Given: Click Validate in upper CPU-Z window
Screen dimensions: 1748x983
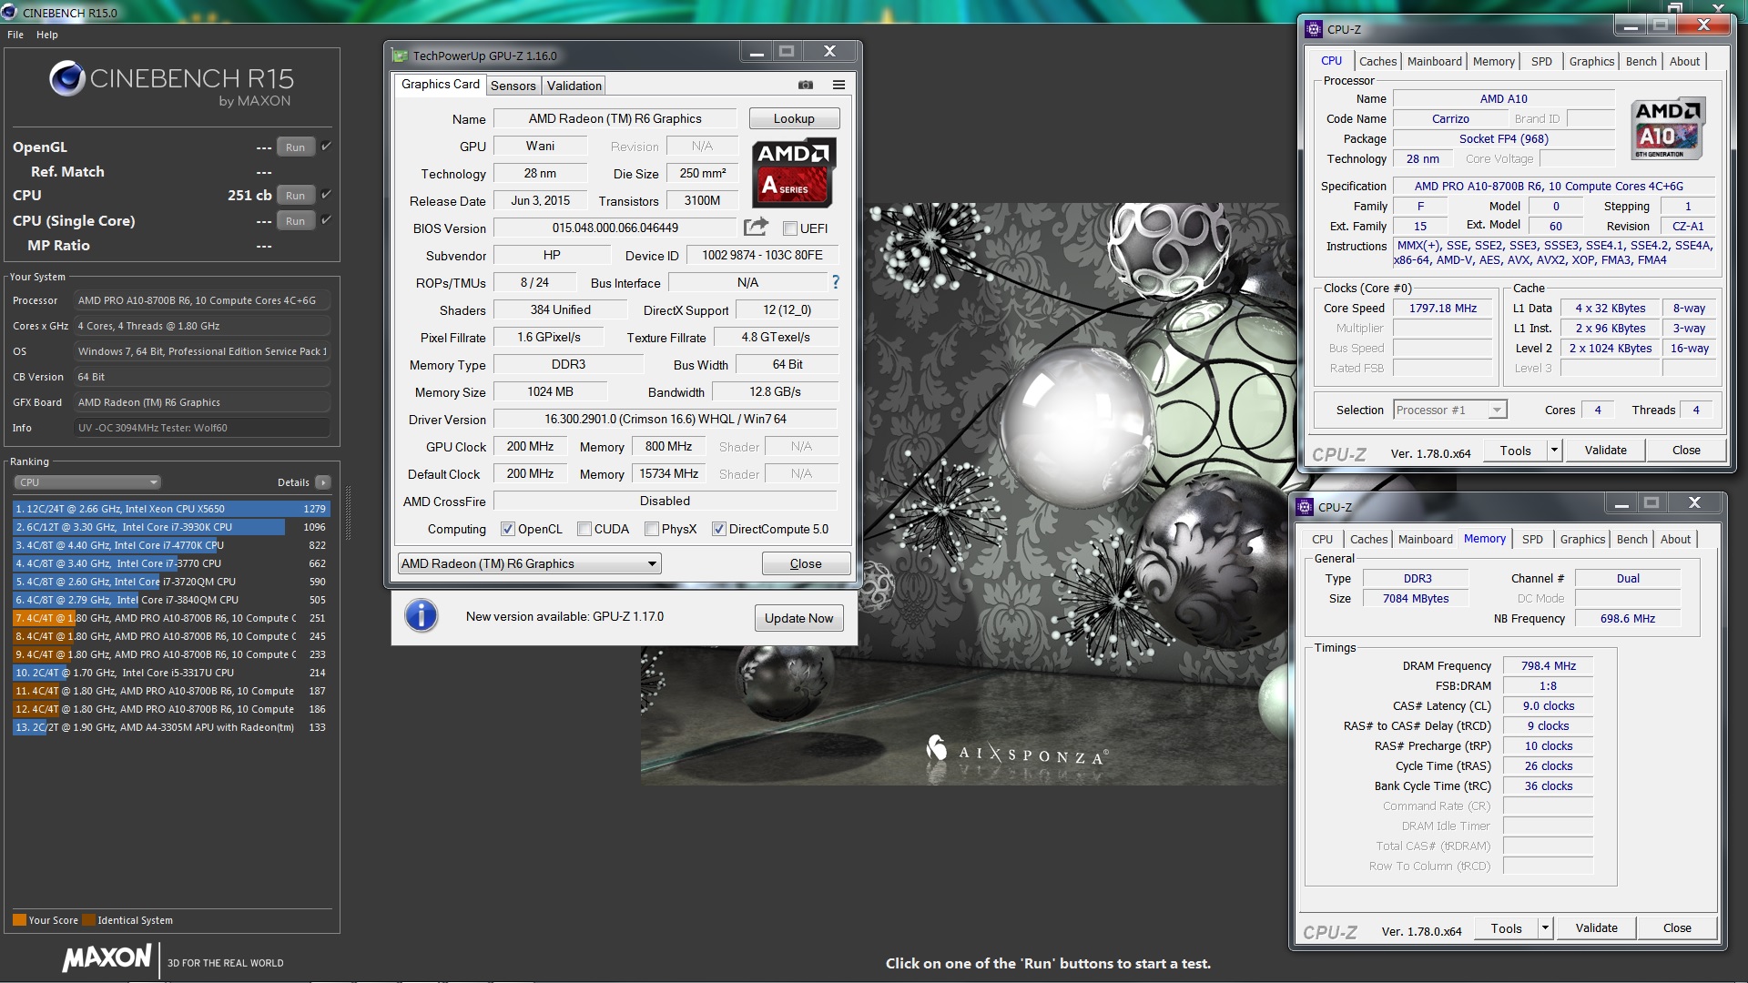Looking at the screenshot, I should 1605,450.
